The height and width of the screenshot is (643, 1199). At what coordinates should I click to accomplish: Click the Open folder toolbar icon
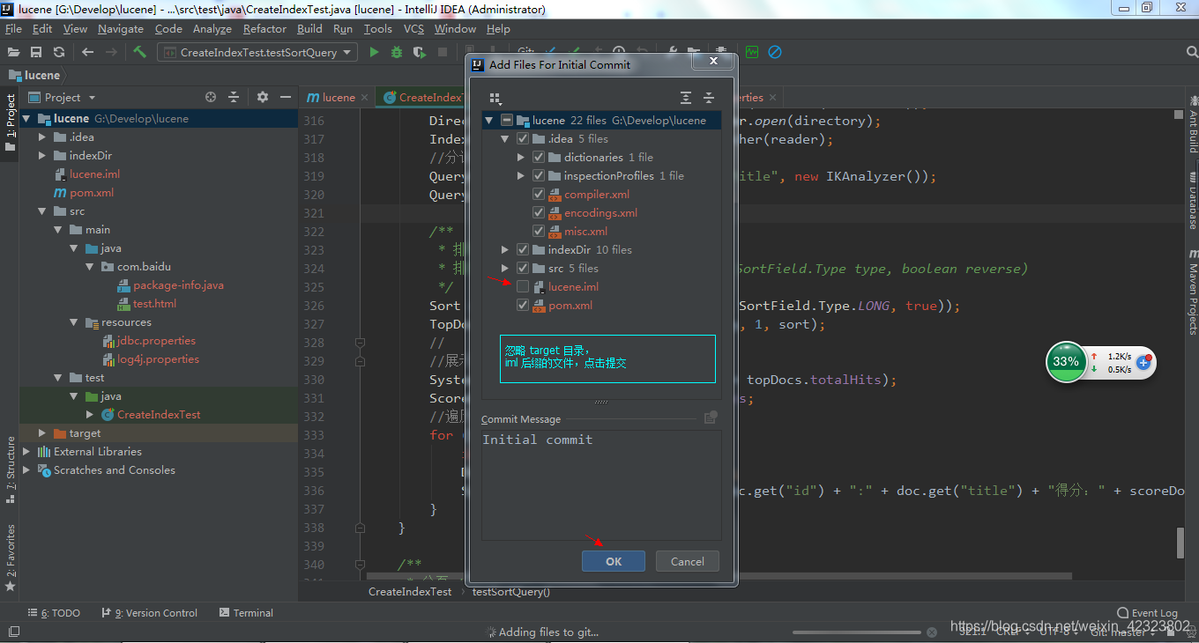point(14,52)
